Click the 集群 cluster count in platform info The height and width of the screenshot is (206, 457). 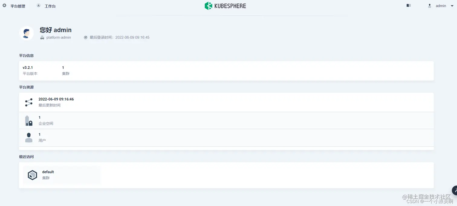coord(66,70)
